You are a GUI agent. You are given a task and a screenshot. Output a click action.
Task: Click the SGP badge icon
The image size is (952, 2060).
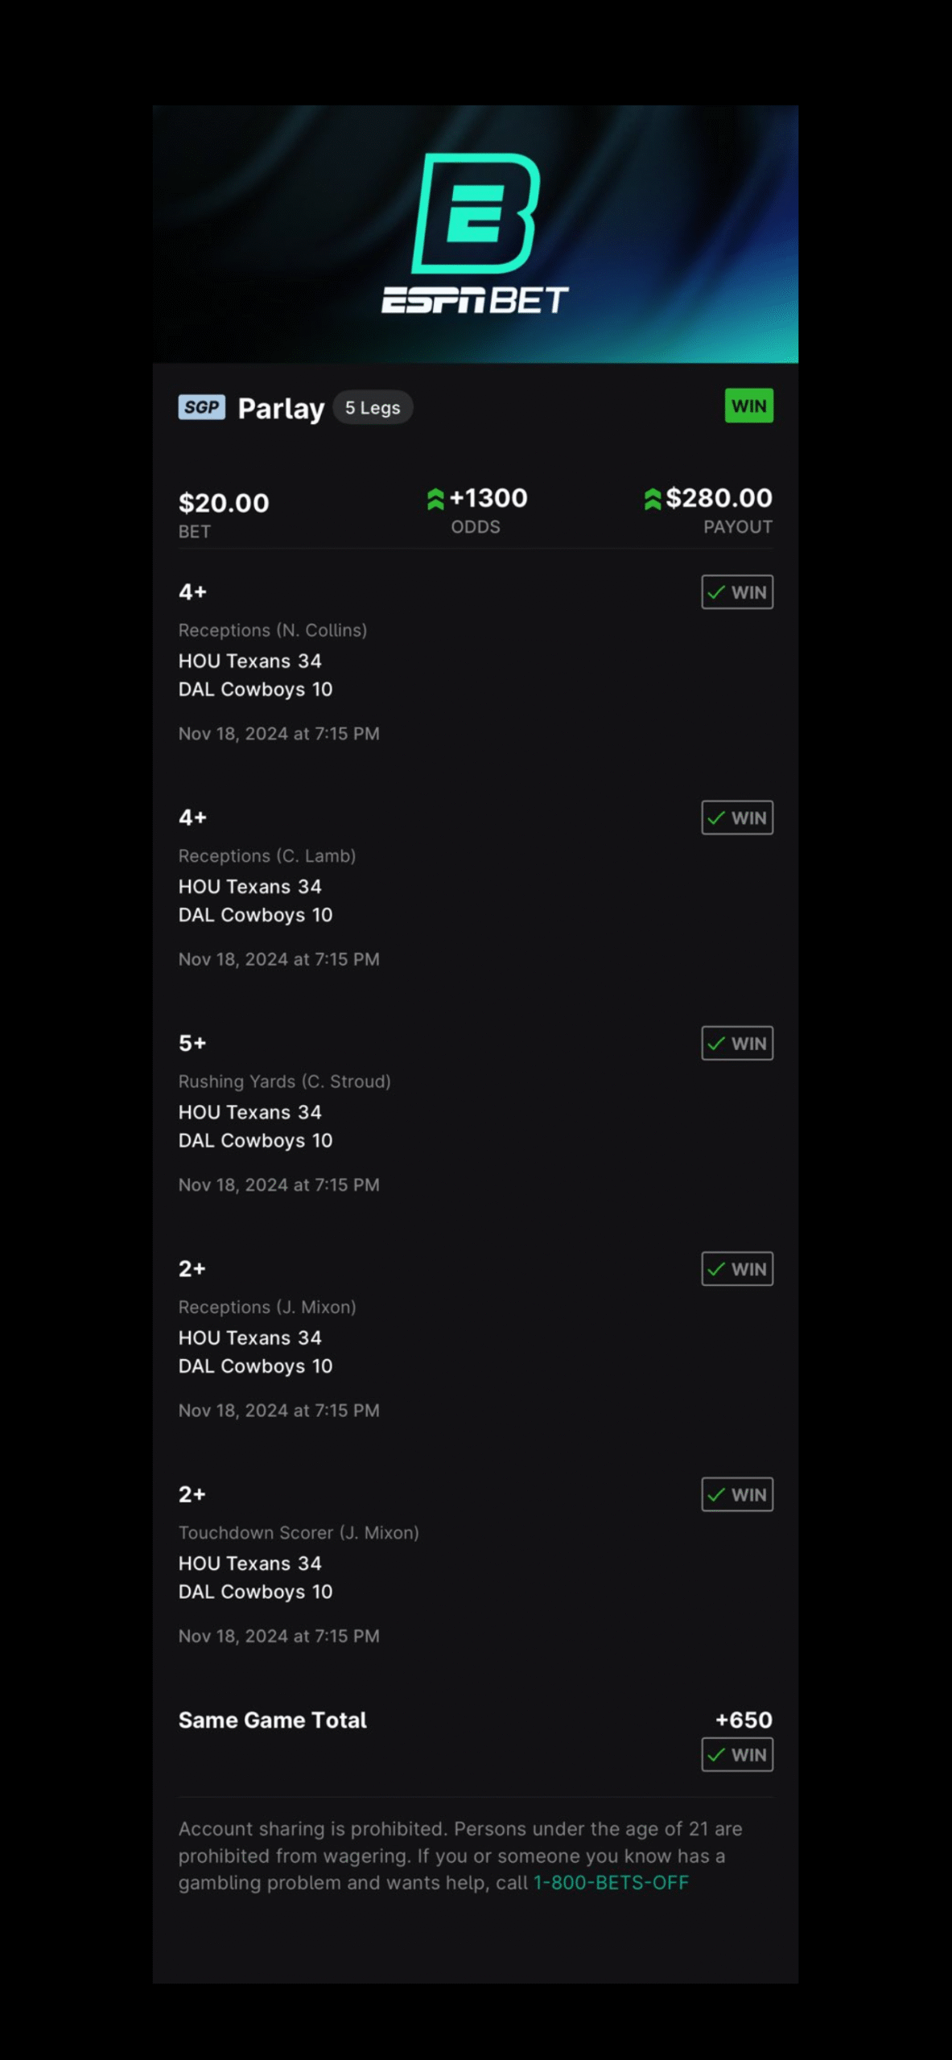point(201,407)
